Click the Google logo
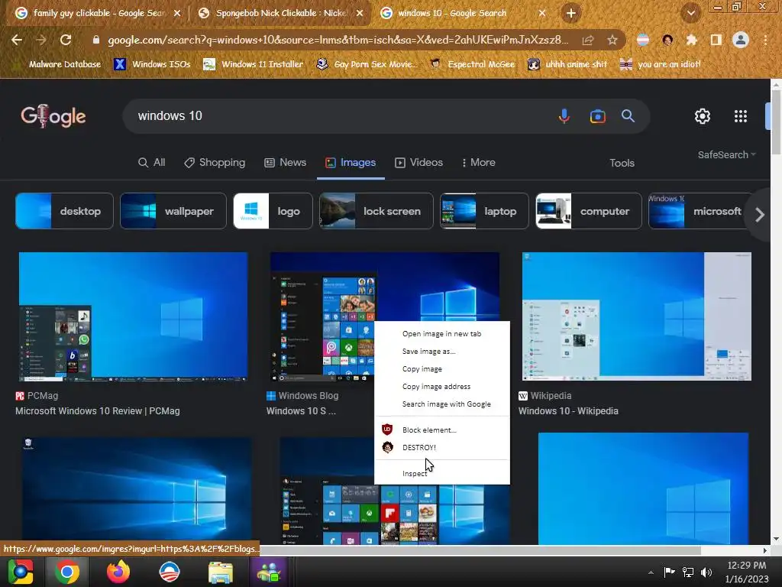The width and height of the screenshot is (782, 587). coord(53,116)
